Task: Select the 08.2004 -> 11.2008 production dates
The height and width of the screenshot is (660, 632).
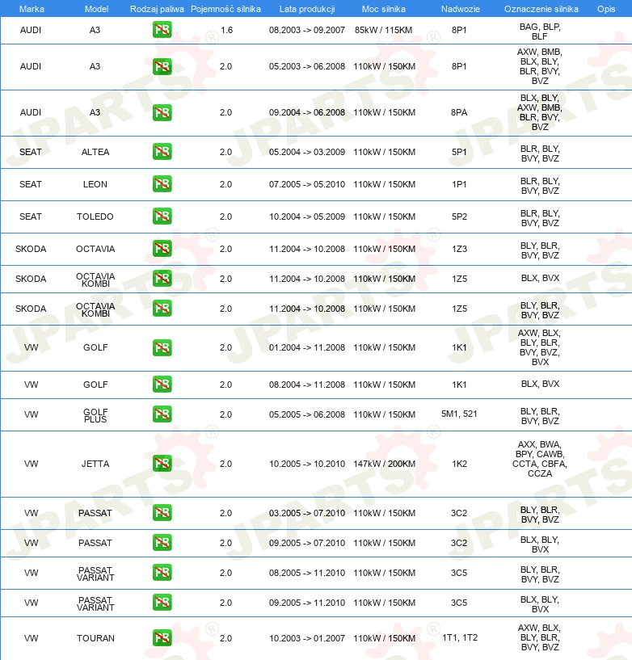Action: [x=307, y=385]
